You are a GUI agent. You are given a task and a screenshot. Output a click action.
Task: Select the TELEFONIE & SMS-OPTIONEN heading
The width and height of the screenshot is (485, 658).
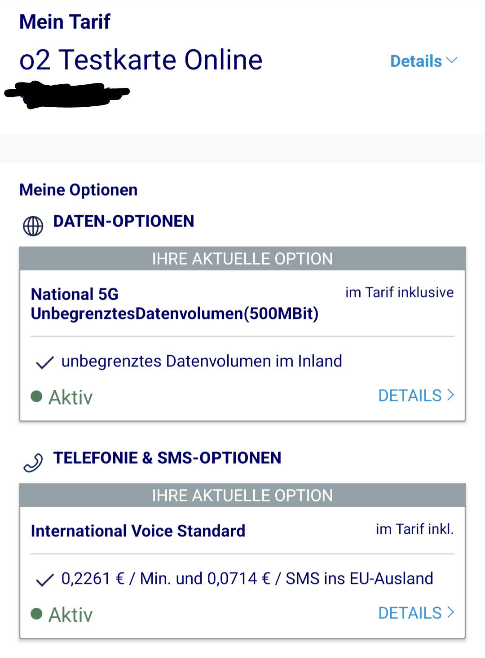tap(167, 458)
